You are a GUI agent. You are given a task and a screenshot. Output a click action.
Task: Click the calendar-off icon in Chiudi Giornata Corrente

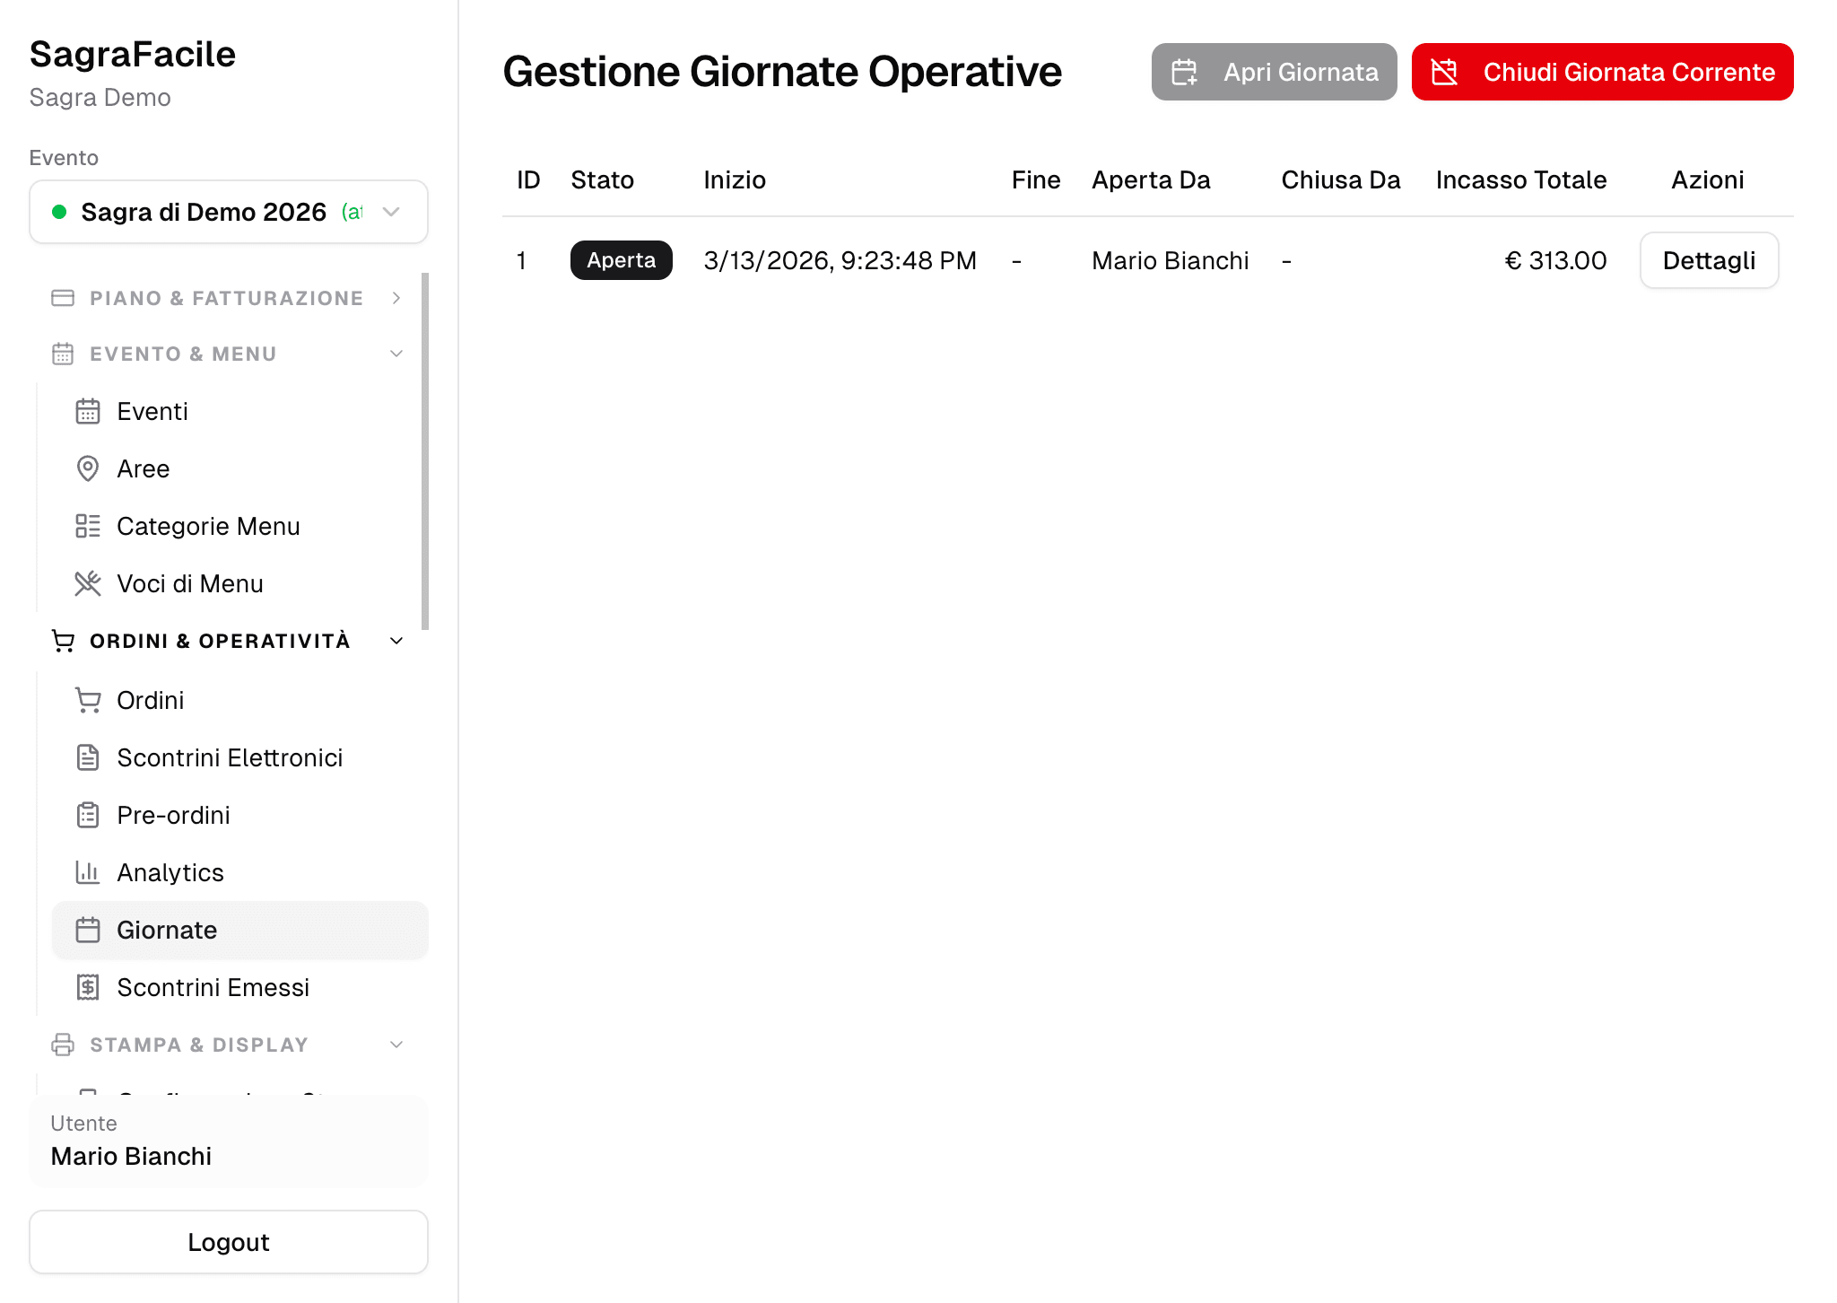(x=1444, y=72)
